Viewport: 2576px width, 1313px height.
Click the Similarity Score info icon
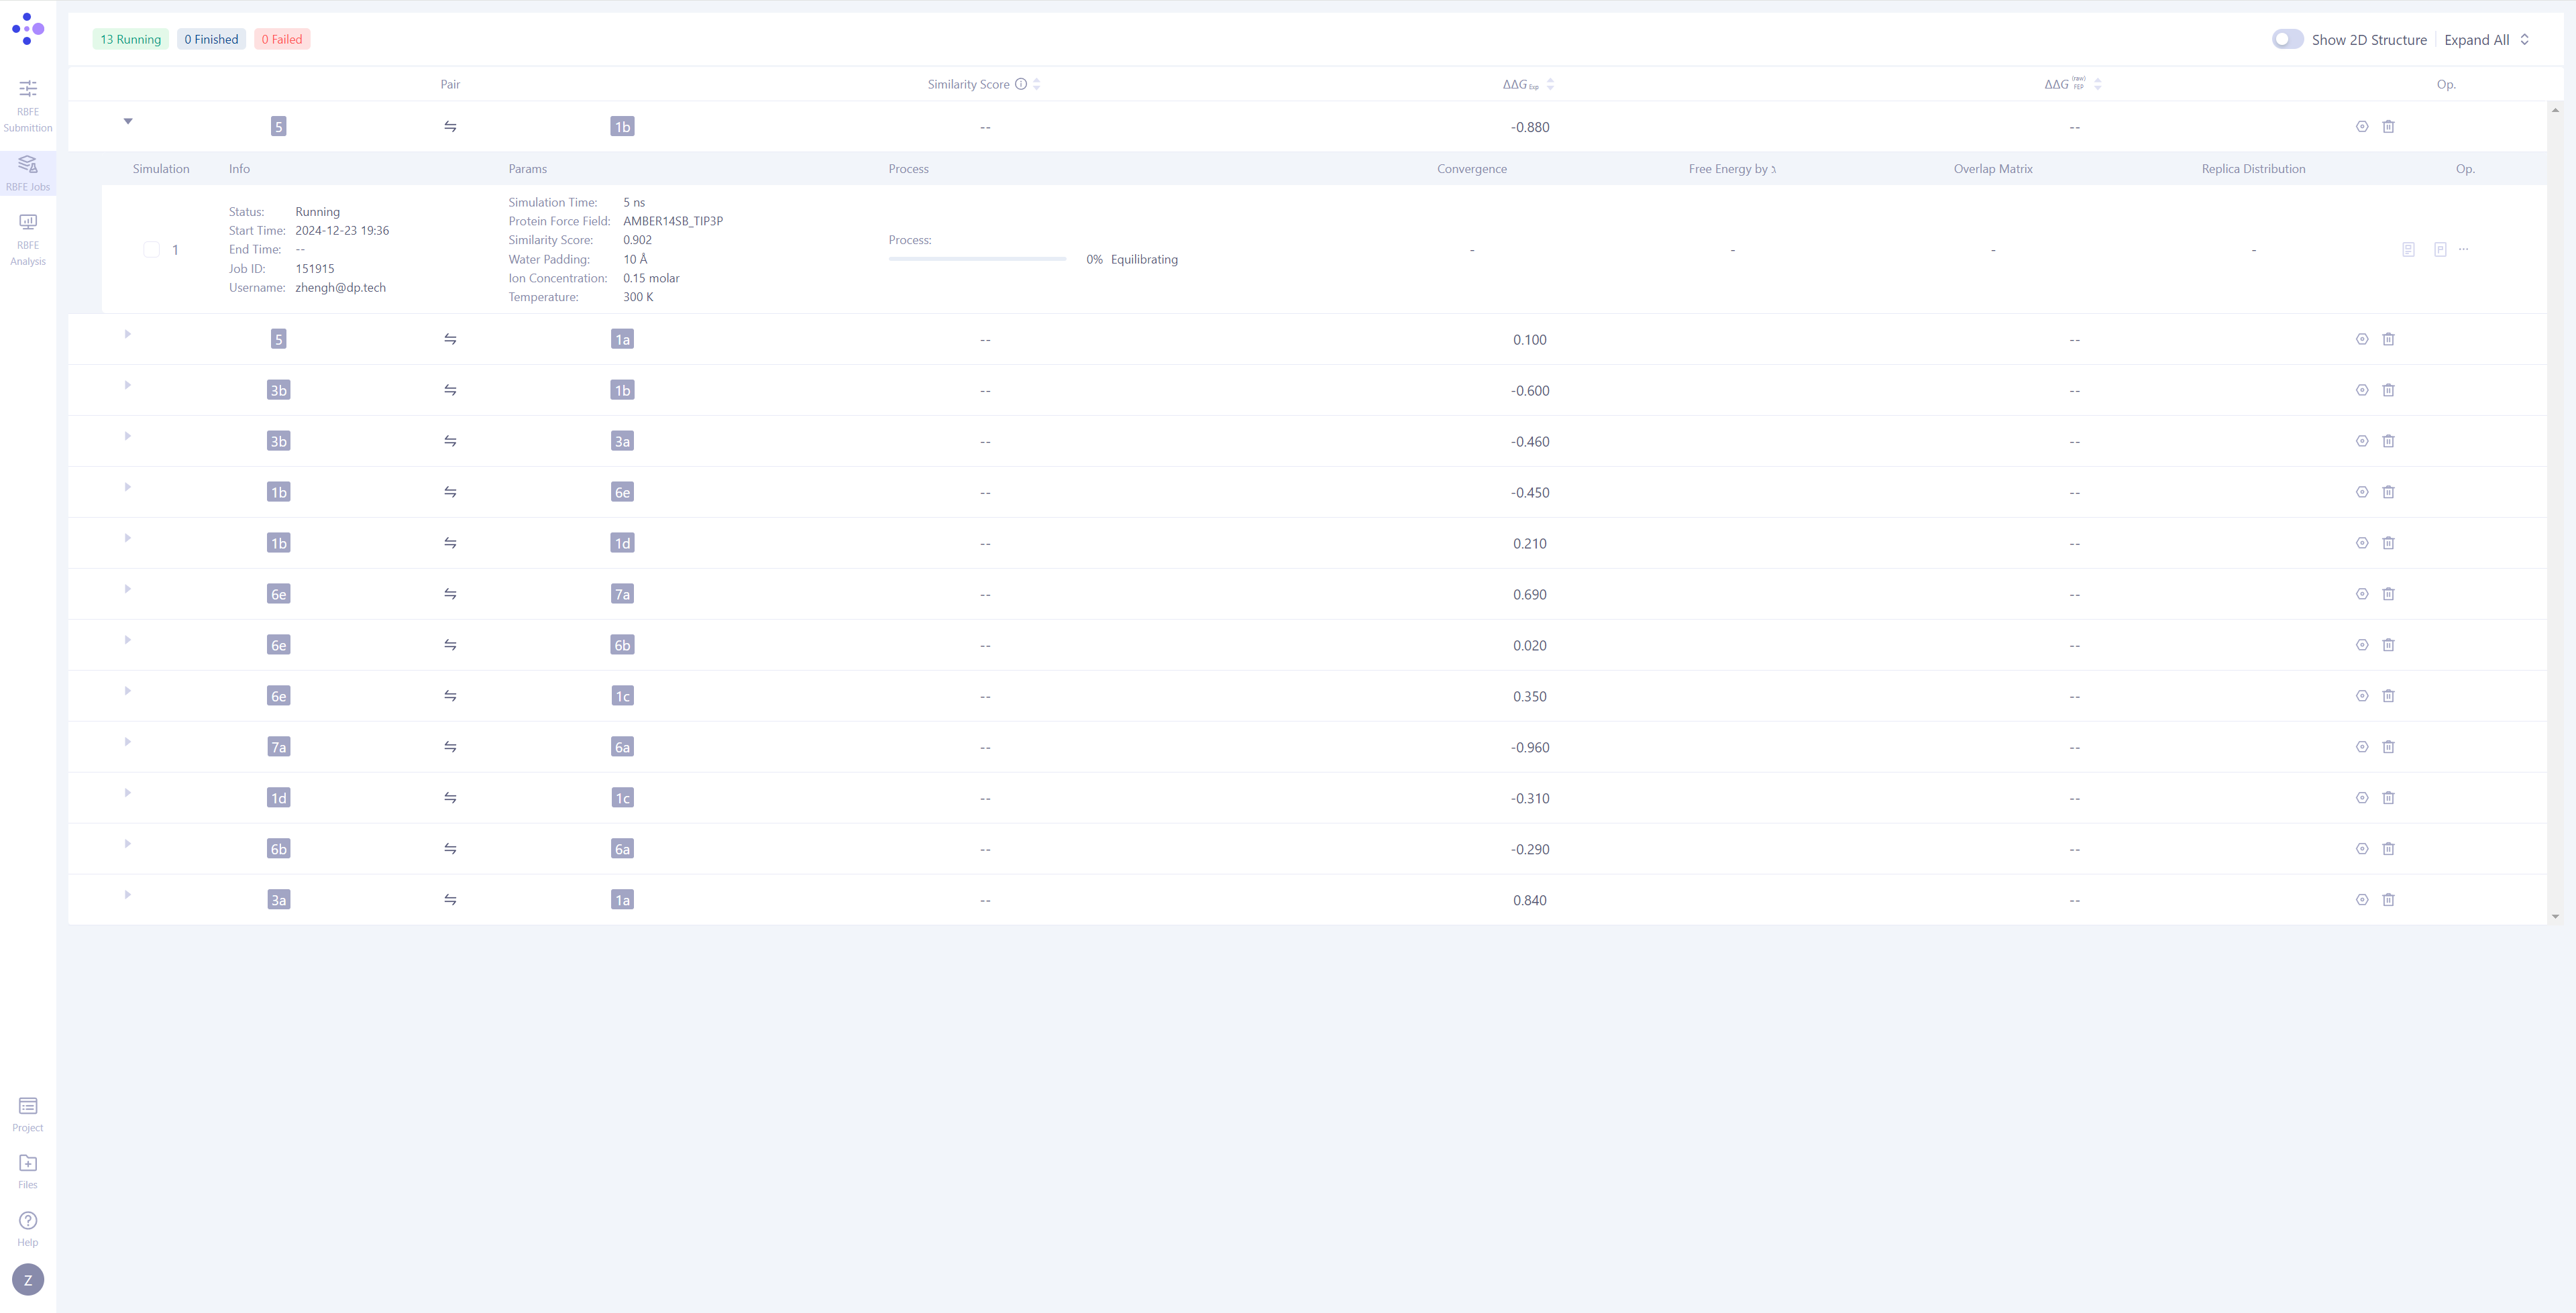1021,84
